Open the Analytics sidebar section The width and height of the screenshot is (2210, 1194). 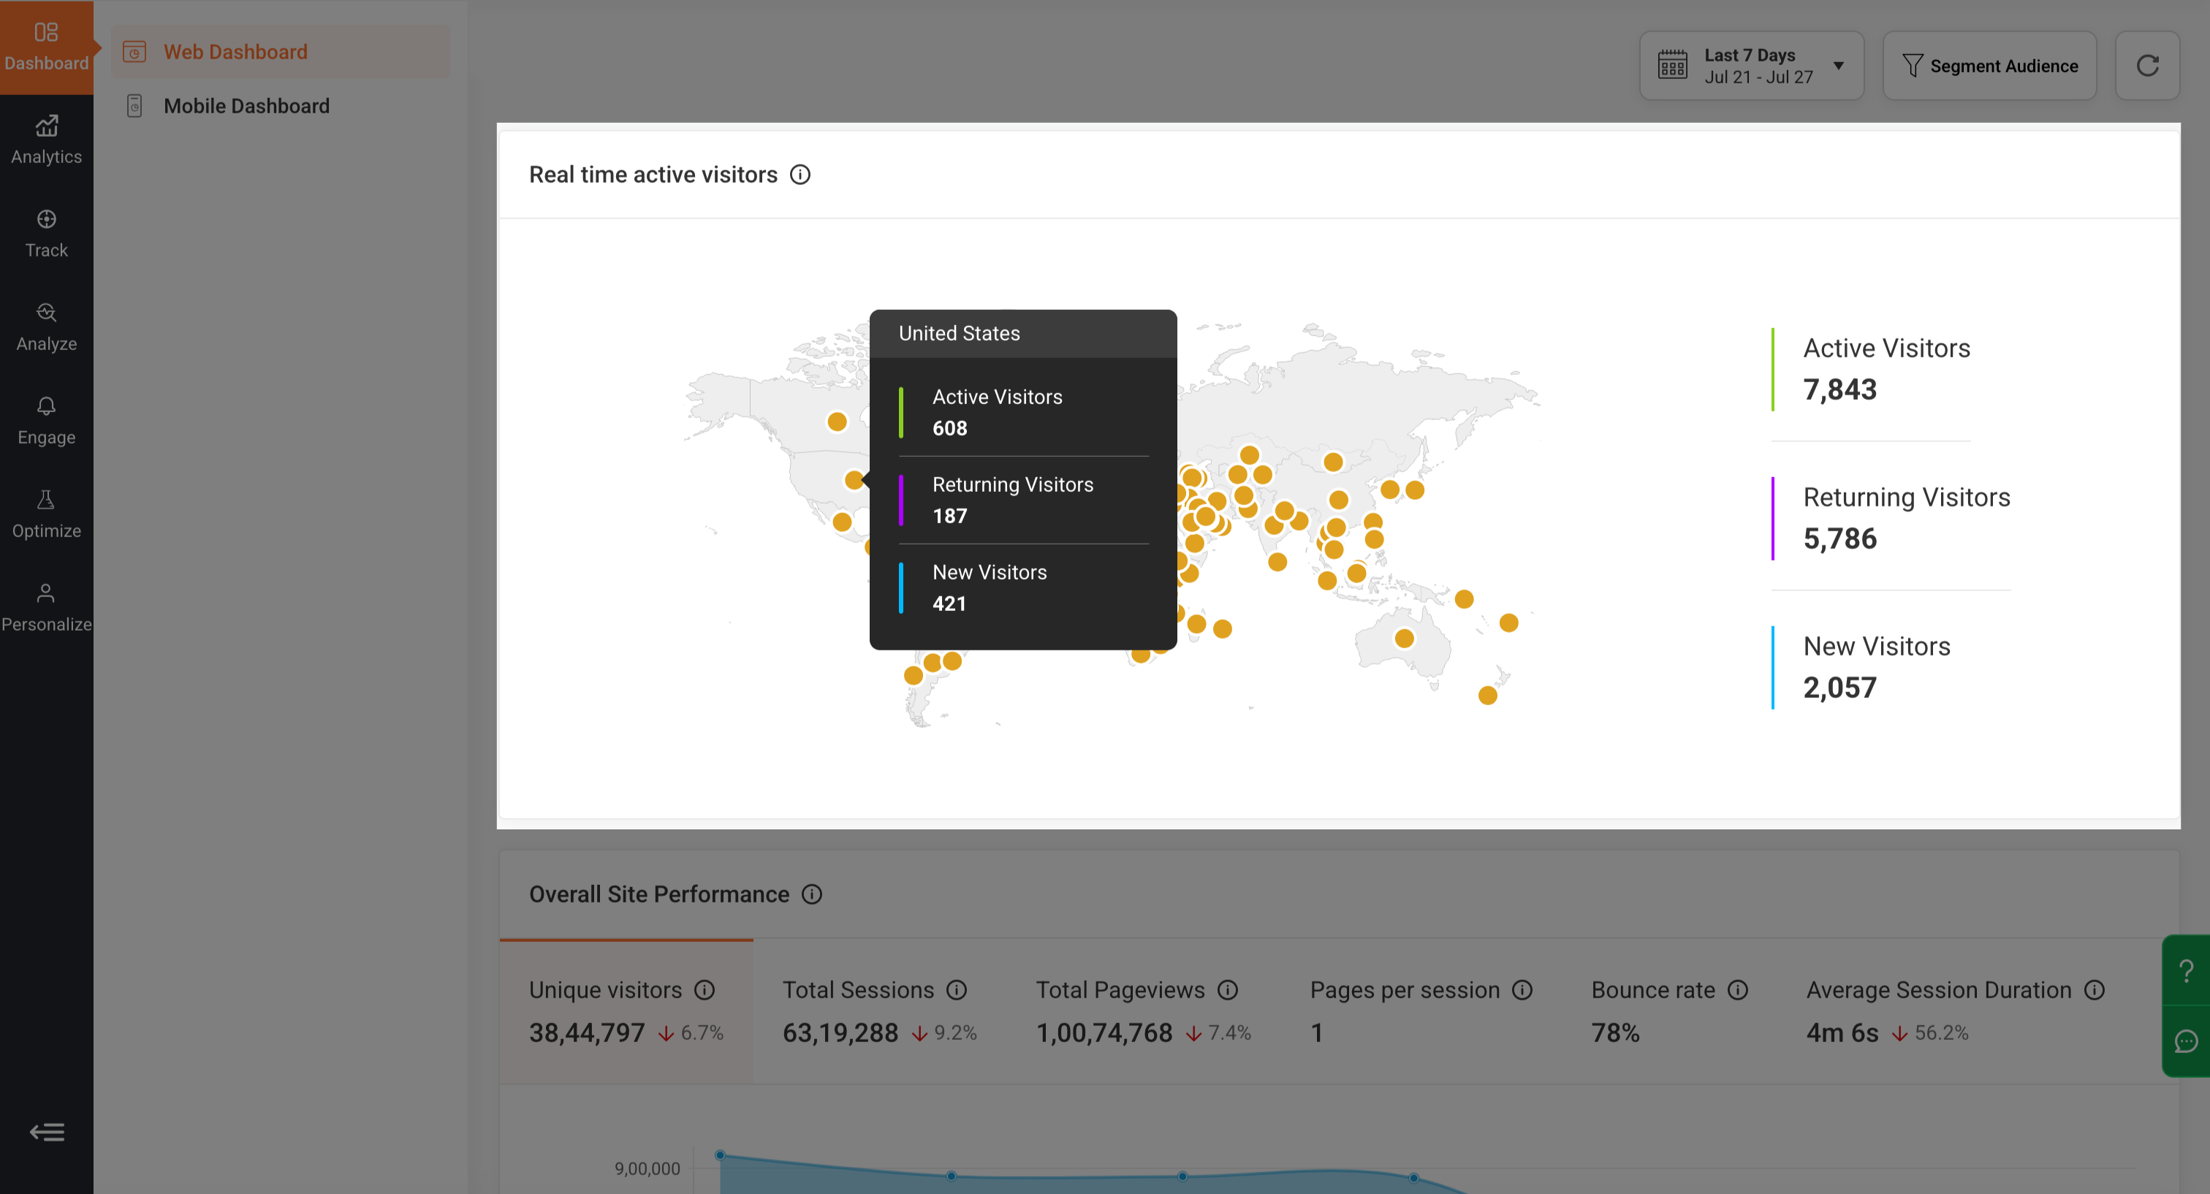click(x=46, y=141)
